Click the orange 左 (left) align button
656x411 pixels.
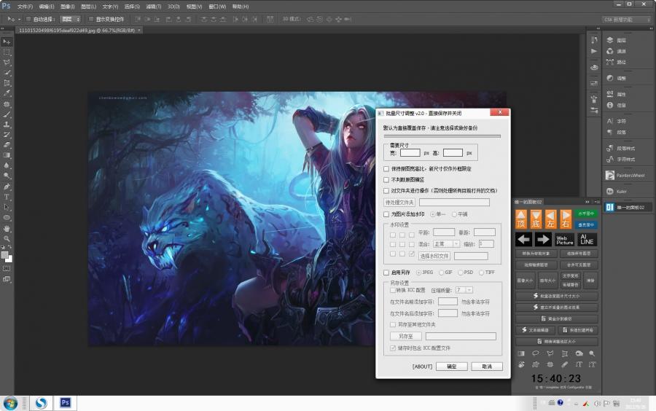[x=550, y=219]
